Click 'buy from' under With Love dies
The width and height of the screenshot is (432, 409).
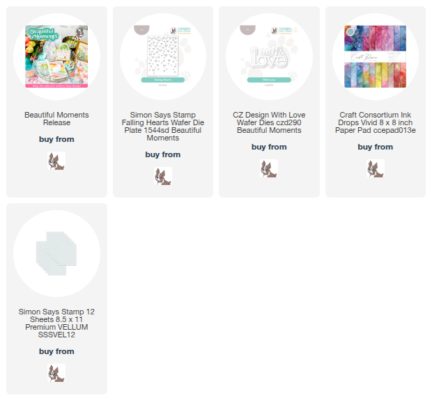click(x=269, y=147)
